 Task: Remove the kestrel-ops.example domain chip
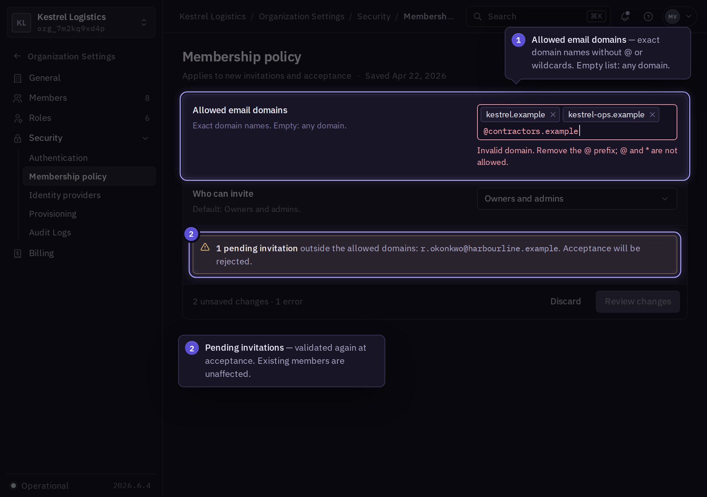click(x=652, y=115)
